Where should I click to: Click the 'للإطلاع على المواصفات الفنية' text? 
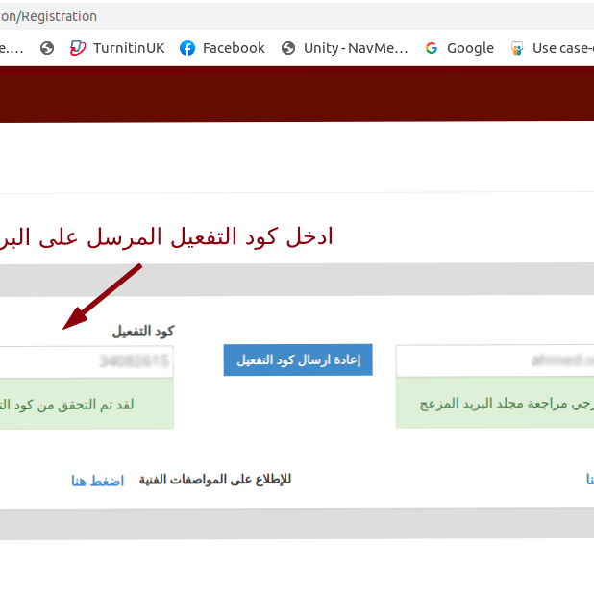point(215,480)
